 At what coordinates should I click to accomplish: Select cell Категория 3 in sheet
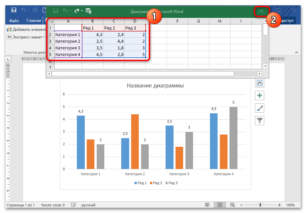[x=68, y=48]
